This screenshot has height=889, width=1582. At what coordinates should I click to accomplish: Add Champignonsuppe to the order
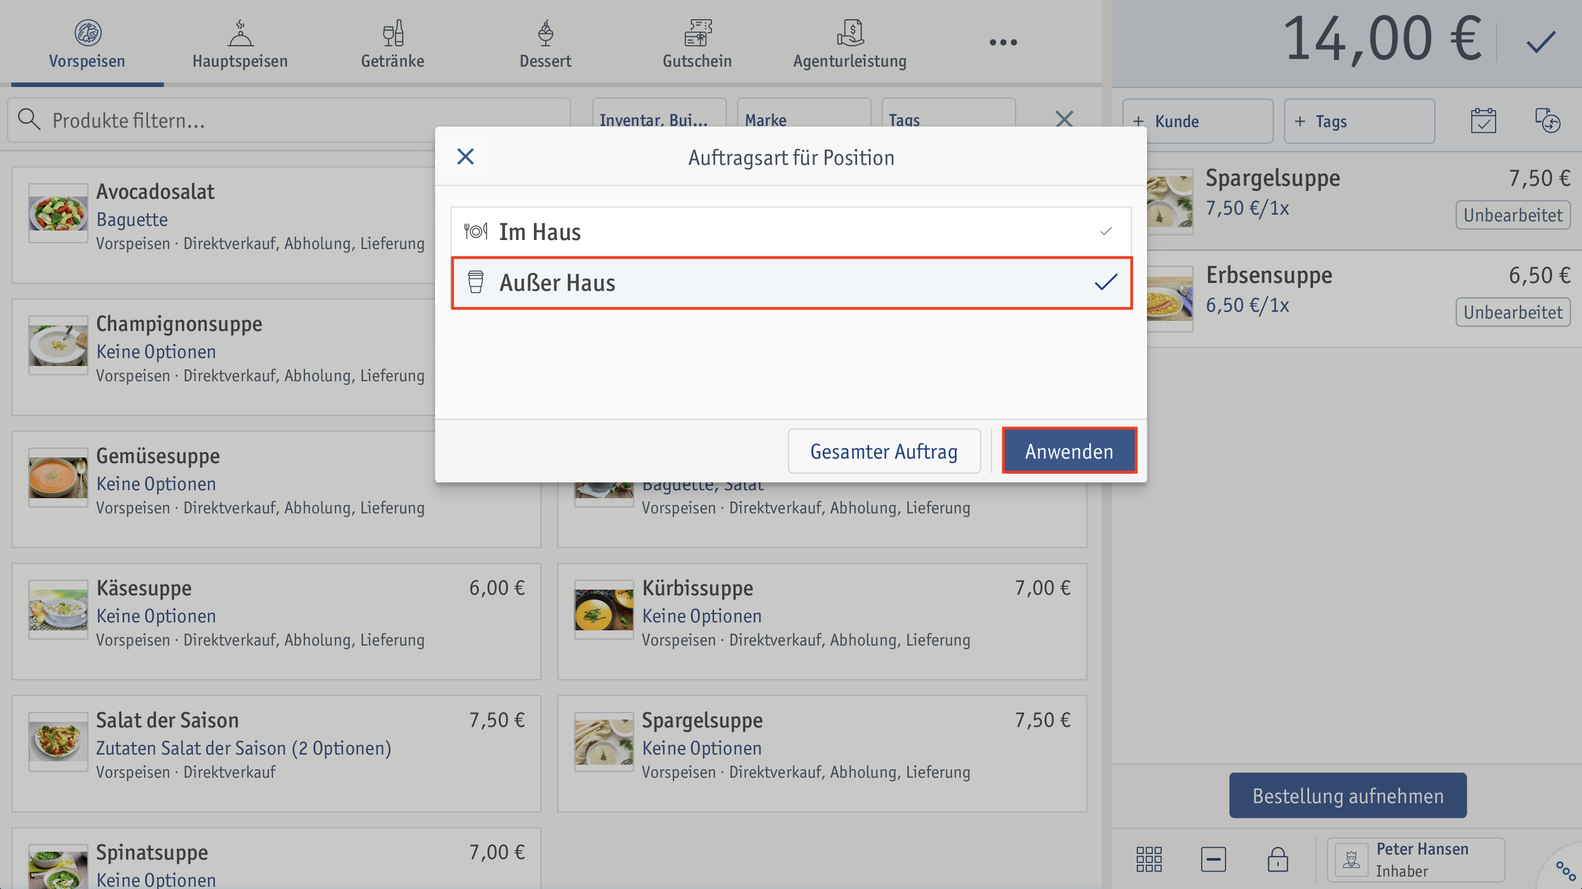(224, 358)
